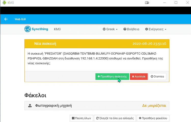
Task: Click the Παύση όλων button
Action: coord(81,118)
